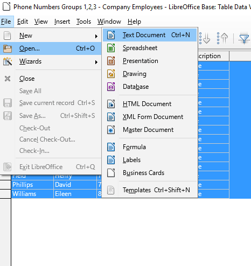Select Wizards in the File menu
This screenshot has height=266, width=251.
[51, 61]
